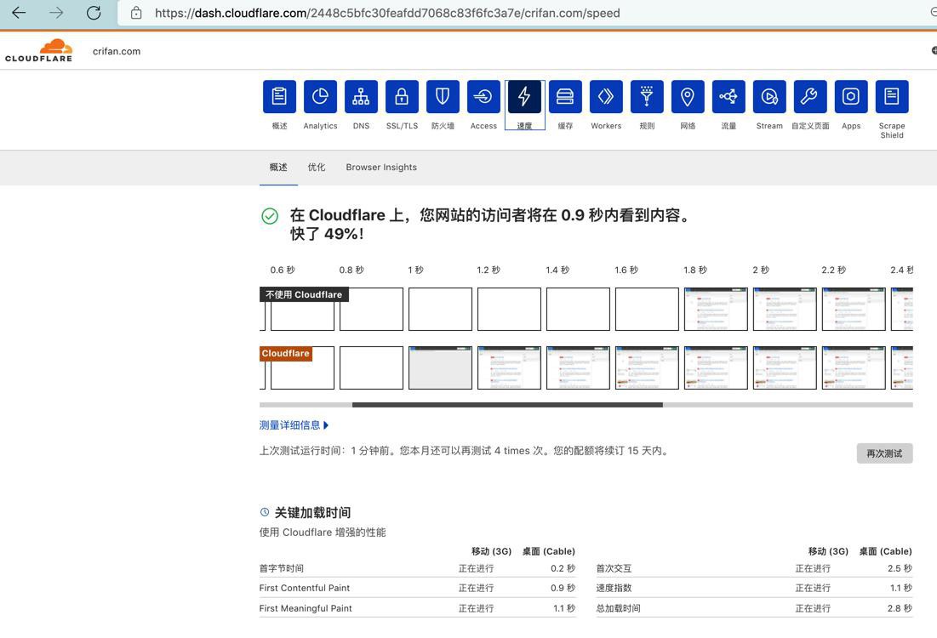
Task: Open the 自定义页面 wrench icon
Action: pos(810,96)
